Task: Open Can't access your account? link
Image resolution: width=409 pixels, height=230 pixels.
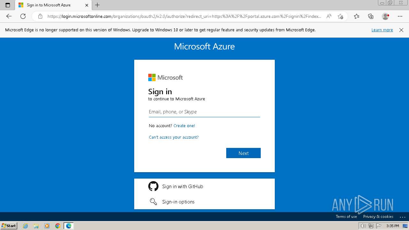Action: click(x=174, y=137)
